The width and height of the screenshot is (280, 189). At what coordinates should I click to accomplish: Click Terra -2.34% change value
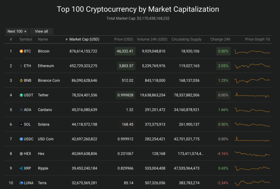223,183
